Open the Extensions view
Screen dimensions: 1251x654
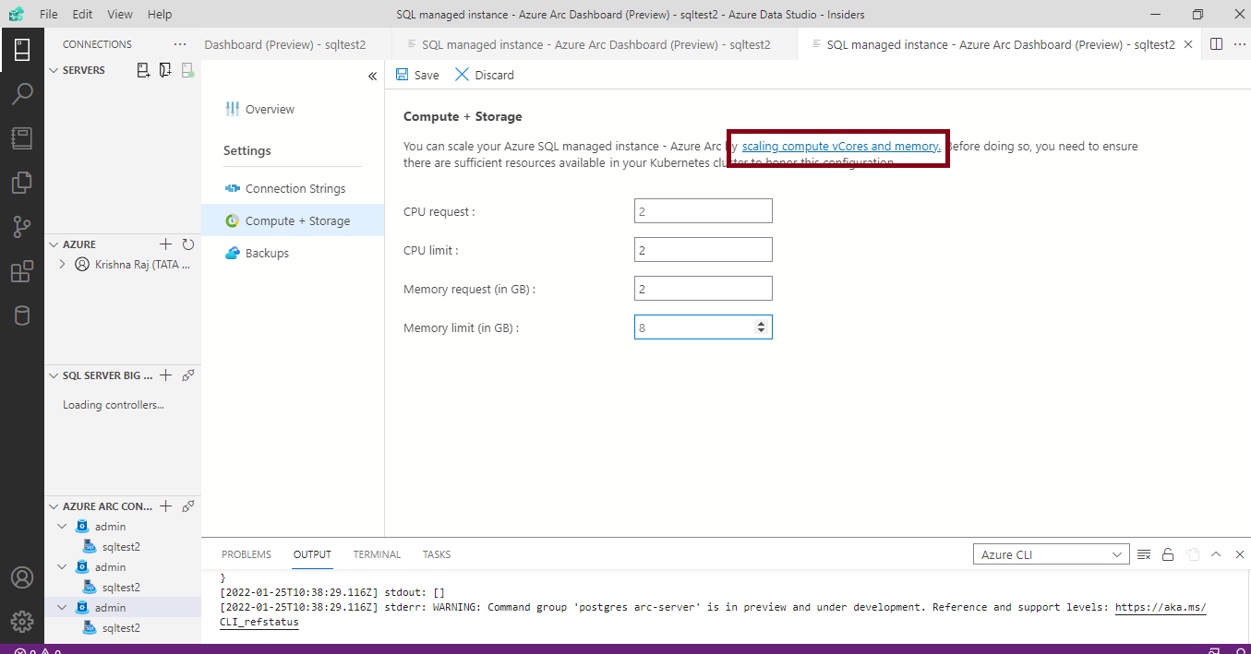[x=22, y=270]
